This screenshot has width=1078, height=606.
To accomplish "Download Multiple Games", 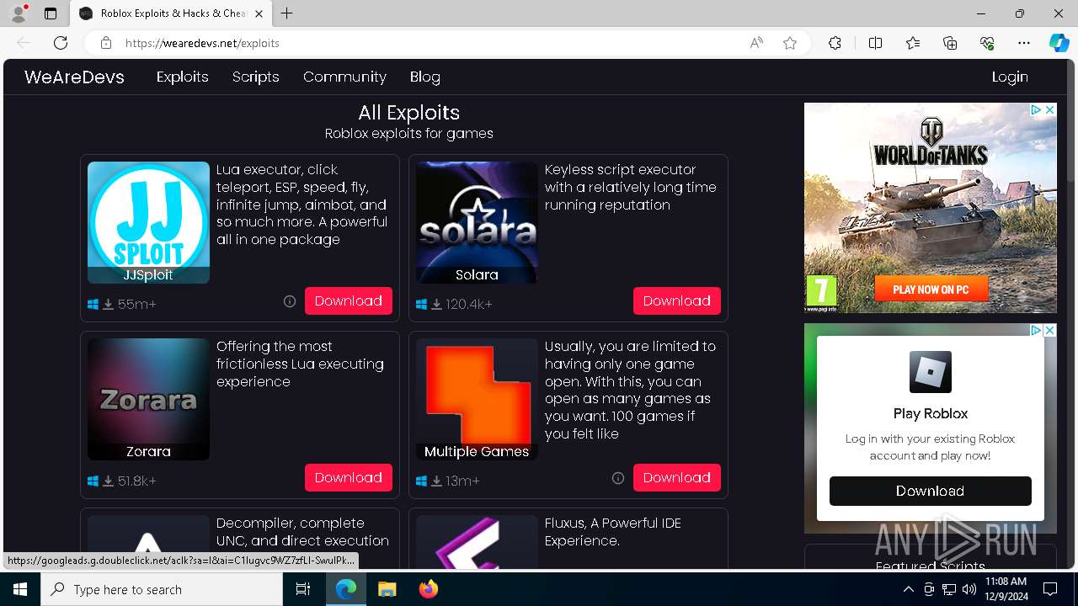I will click(677, 477).
